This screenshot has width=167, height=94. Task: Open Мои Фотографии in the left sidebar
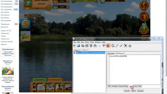[x=7, y=1]
